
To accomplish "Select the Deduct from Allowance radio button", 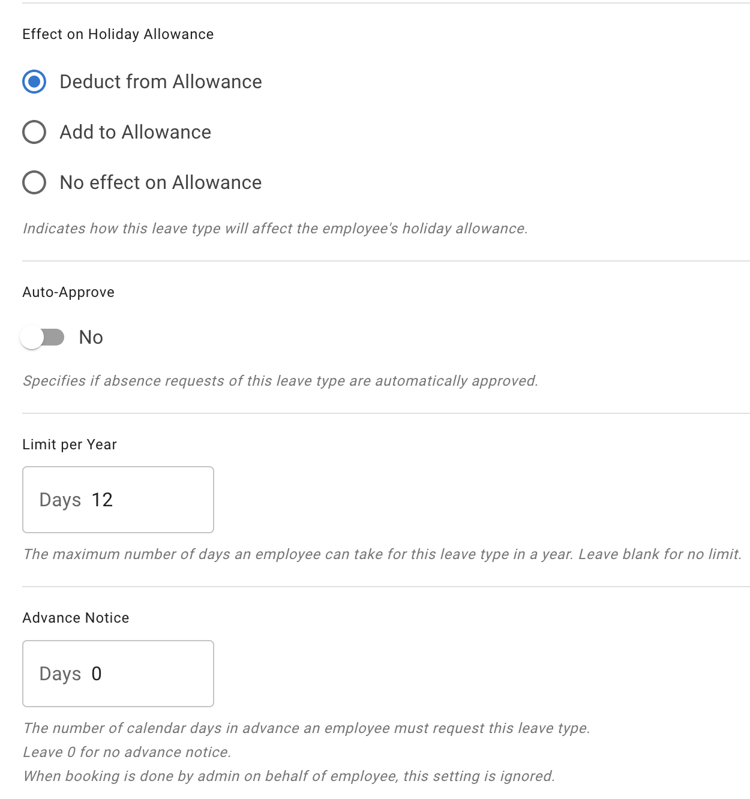I will pos(34,82).
